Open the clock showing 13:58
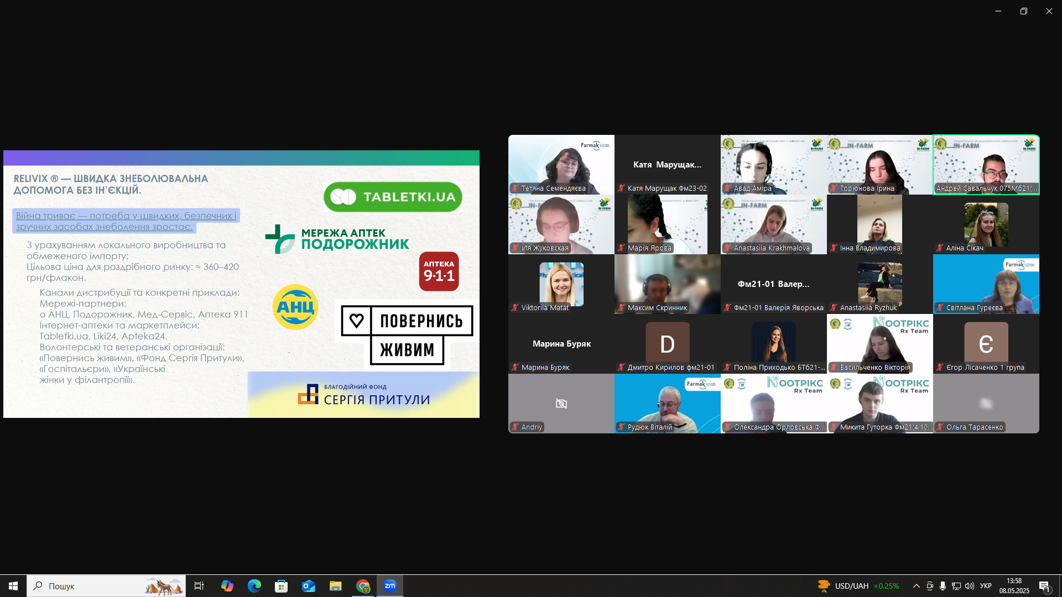 click(x=1014, y=586)
